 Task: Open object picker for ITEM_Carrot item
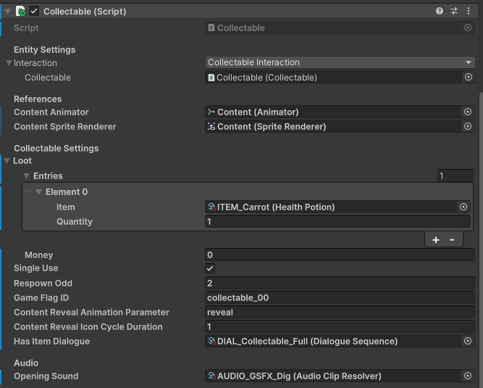(463, 207)
